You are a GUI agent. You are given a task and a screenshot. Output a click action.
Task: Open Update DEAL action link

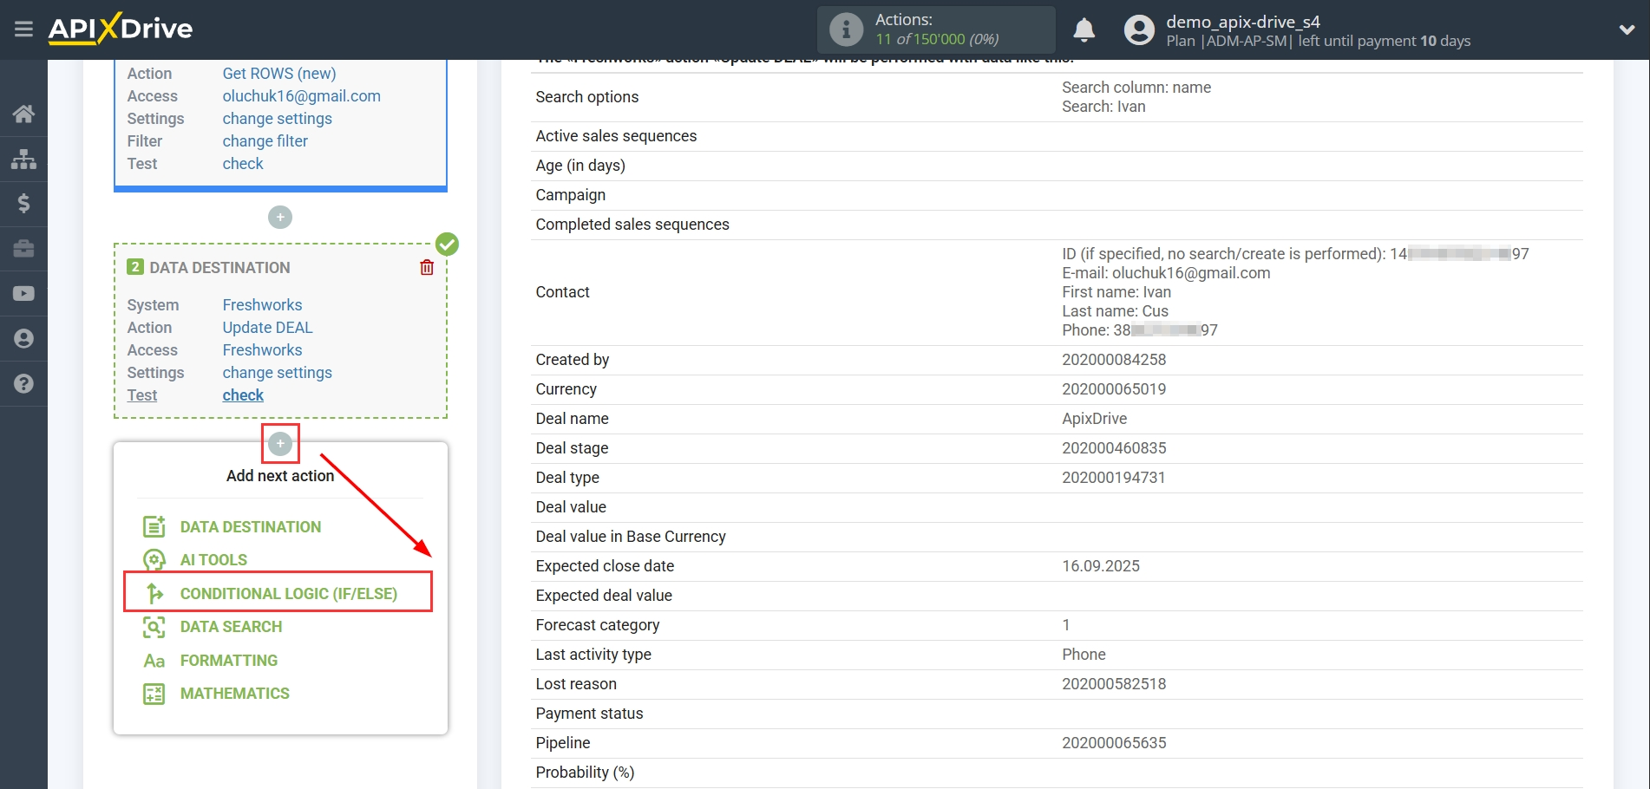267,328
